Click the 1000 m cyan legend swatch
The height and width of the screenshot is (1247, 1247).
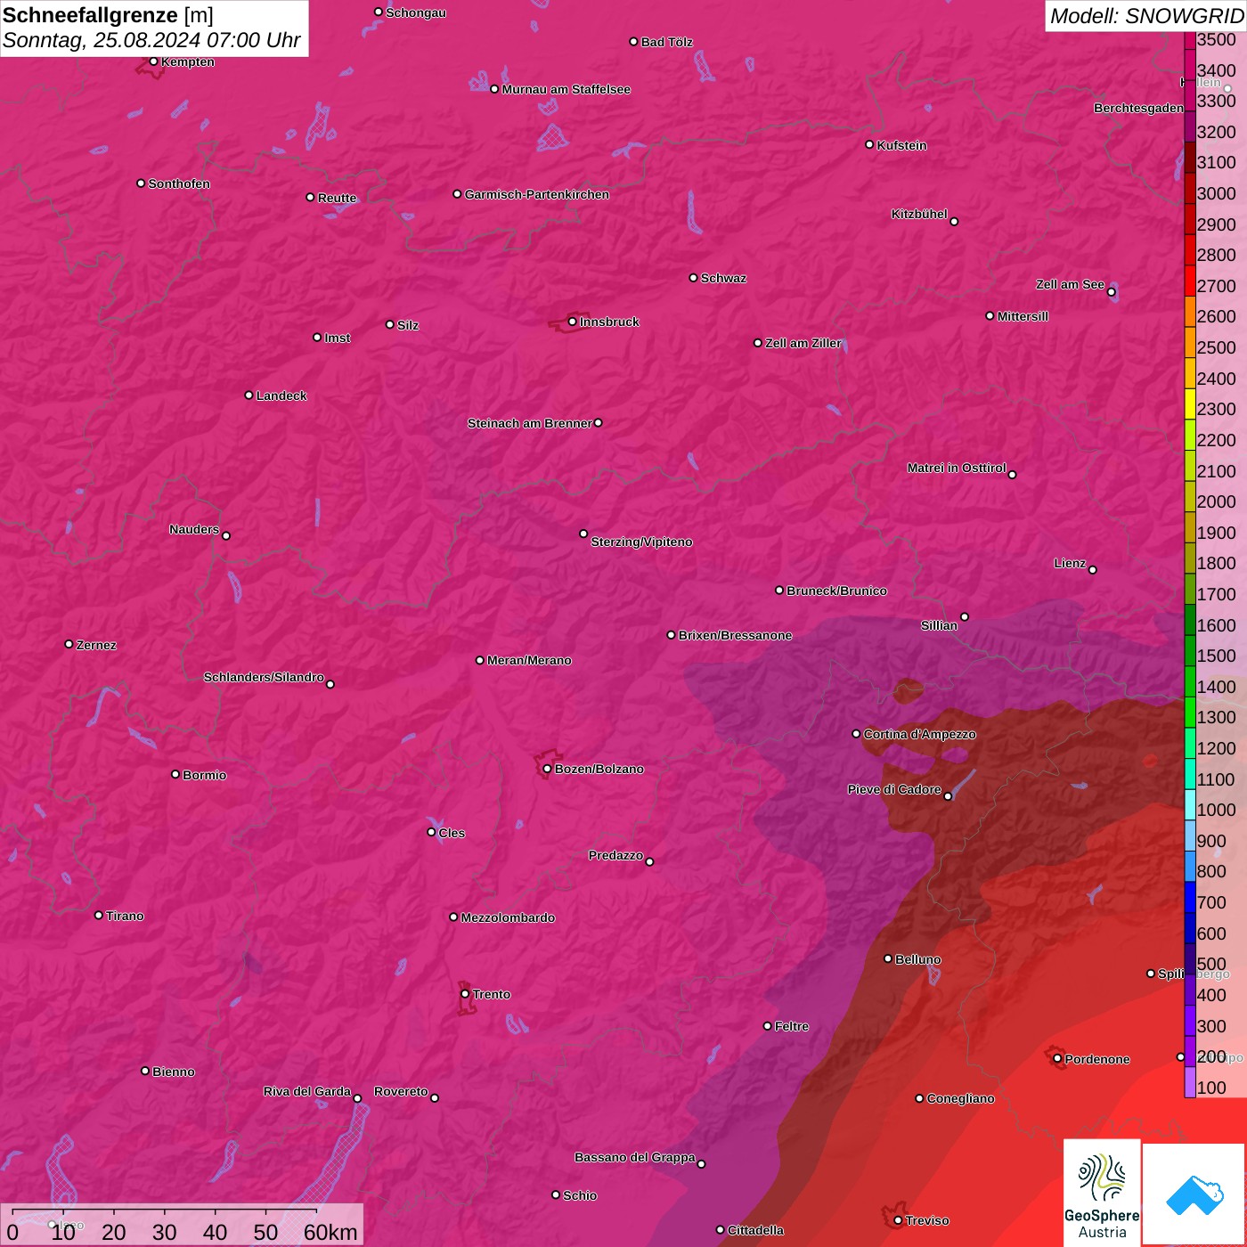(x=1190, y=803)
